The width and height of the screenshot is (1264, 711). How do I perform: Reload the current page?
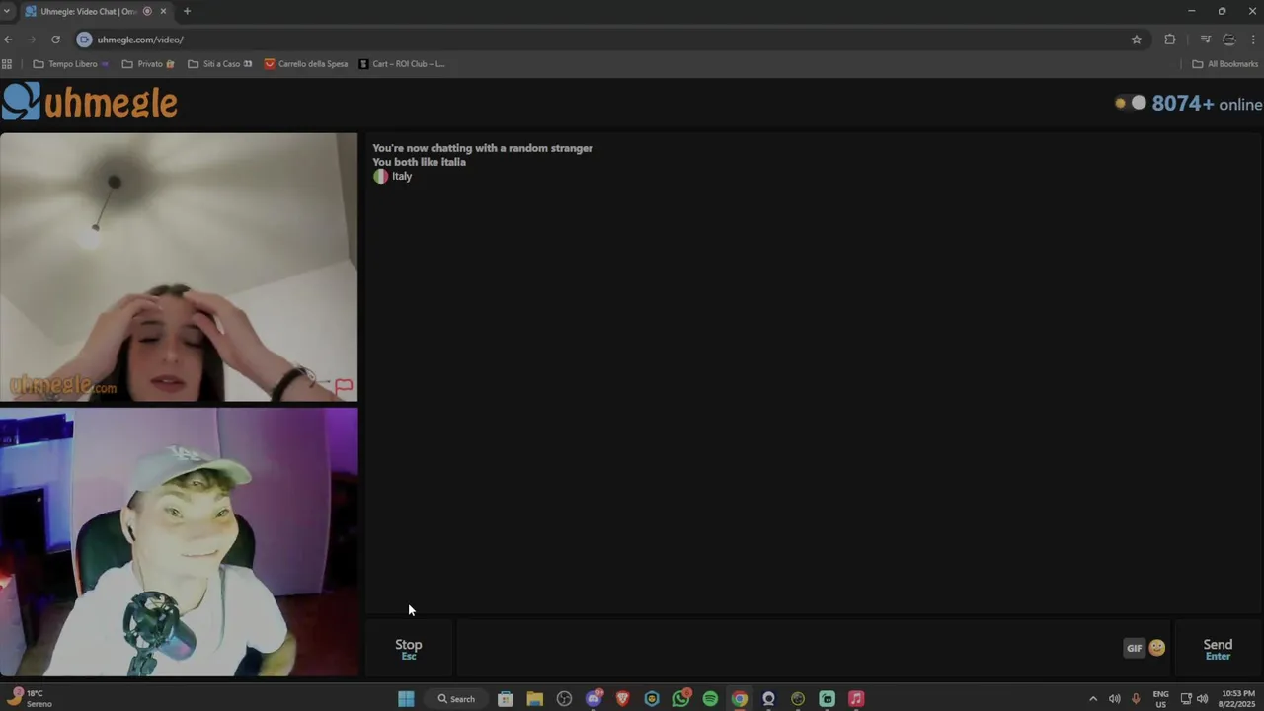(55, 39)
